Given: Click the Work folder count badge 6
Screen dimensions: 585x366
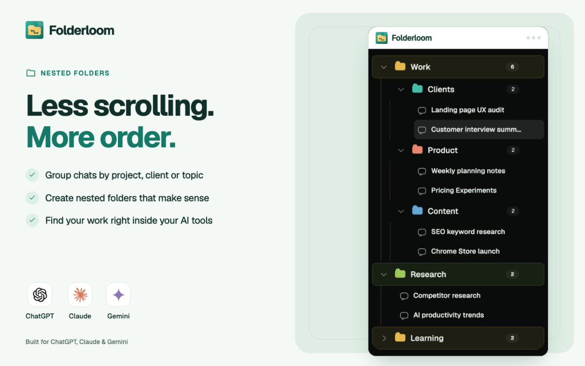Looking at the screenshot, I should pyautogui.click(x=512, y=67).
